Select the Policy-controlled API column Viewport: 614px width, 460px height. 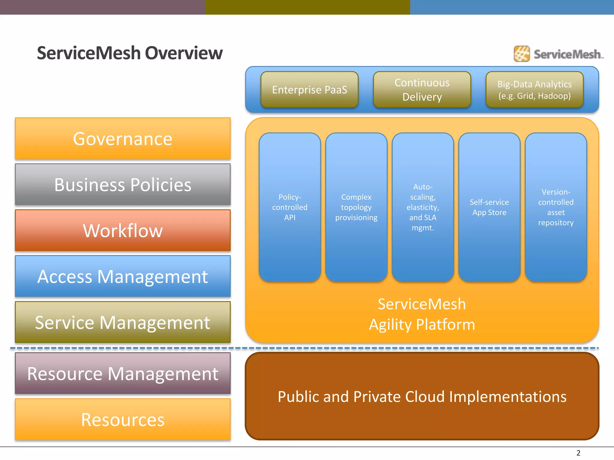(x=290, y=207)
